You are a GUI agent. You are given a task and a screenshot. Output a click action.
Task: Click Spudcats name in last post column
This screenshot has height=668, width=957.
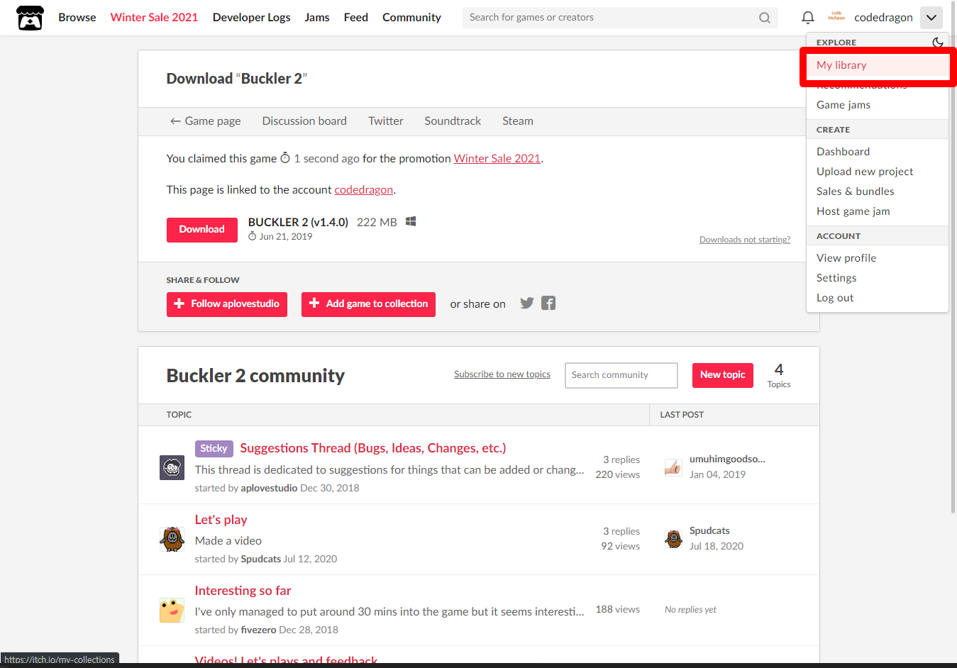(709, 530)
